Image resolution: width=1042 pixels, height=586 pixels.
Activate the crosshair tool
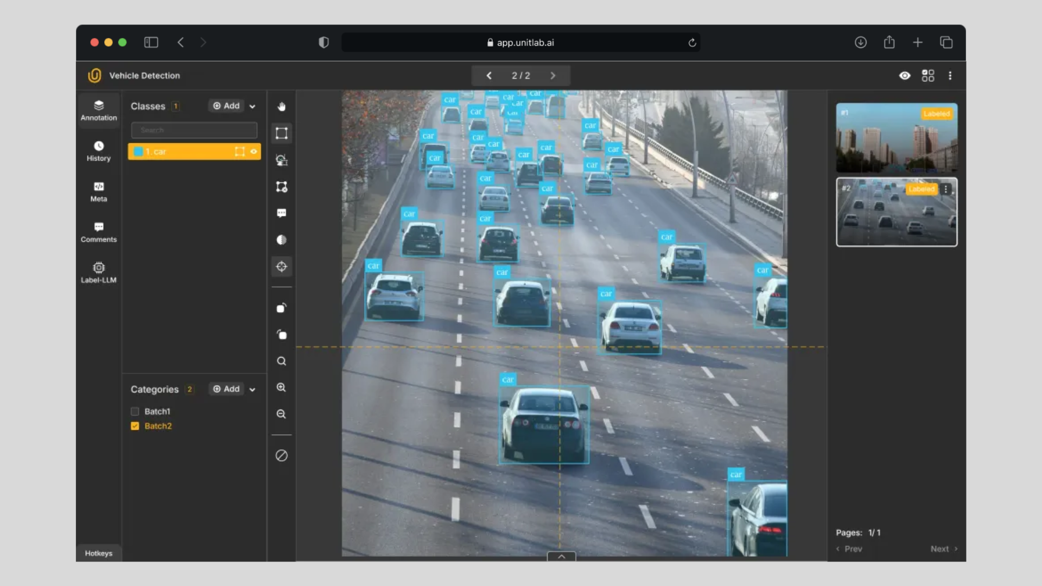281,266
